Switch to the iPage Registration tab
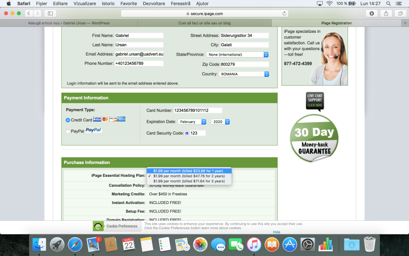 click(x=336, y=23)
